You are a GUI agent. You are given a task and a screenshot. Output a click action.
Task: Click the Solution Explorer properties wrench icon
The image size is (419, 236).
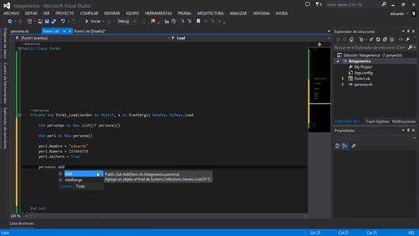[408, 39]
